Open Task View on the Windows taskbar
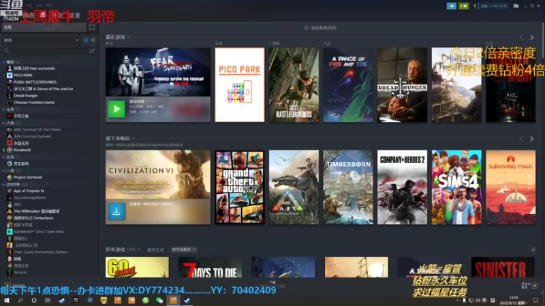The width and height of the screenshot is (545, 306). [x=48, y=301]
